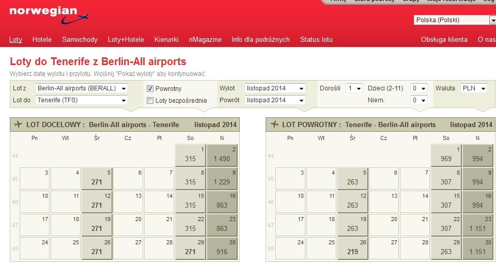
Task: Select return November 1 fare 969
Action: click(x=446, y=156)
